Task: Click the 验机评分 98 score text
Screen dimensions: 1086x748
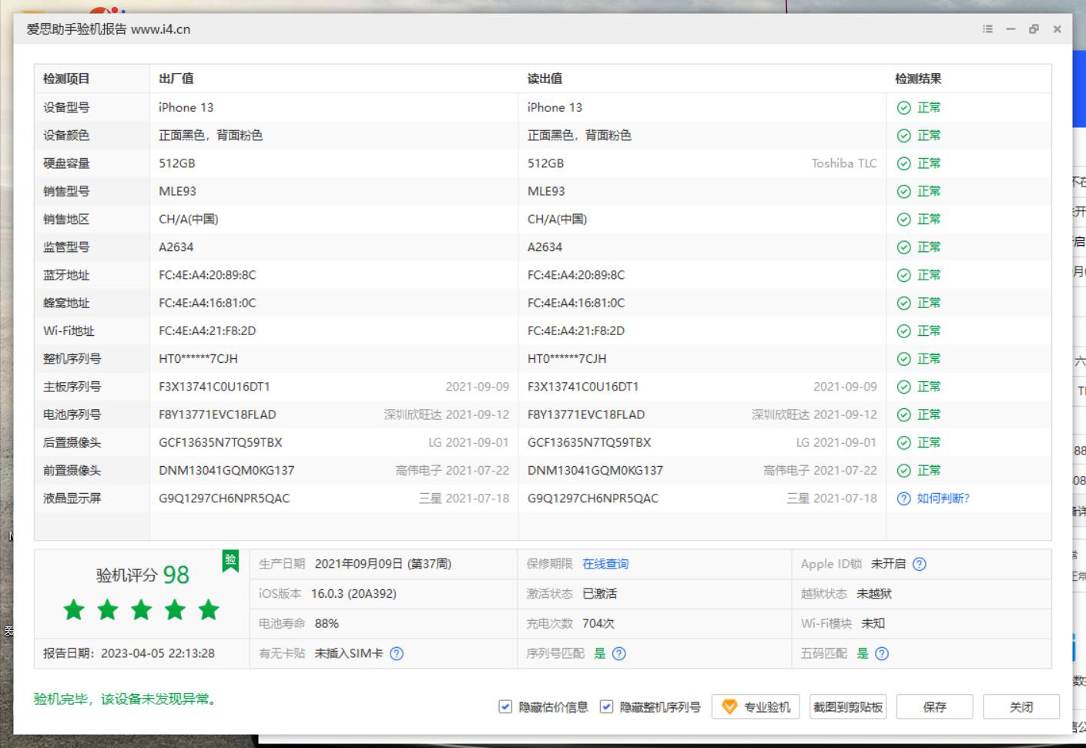Action: click(142, 575)
